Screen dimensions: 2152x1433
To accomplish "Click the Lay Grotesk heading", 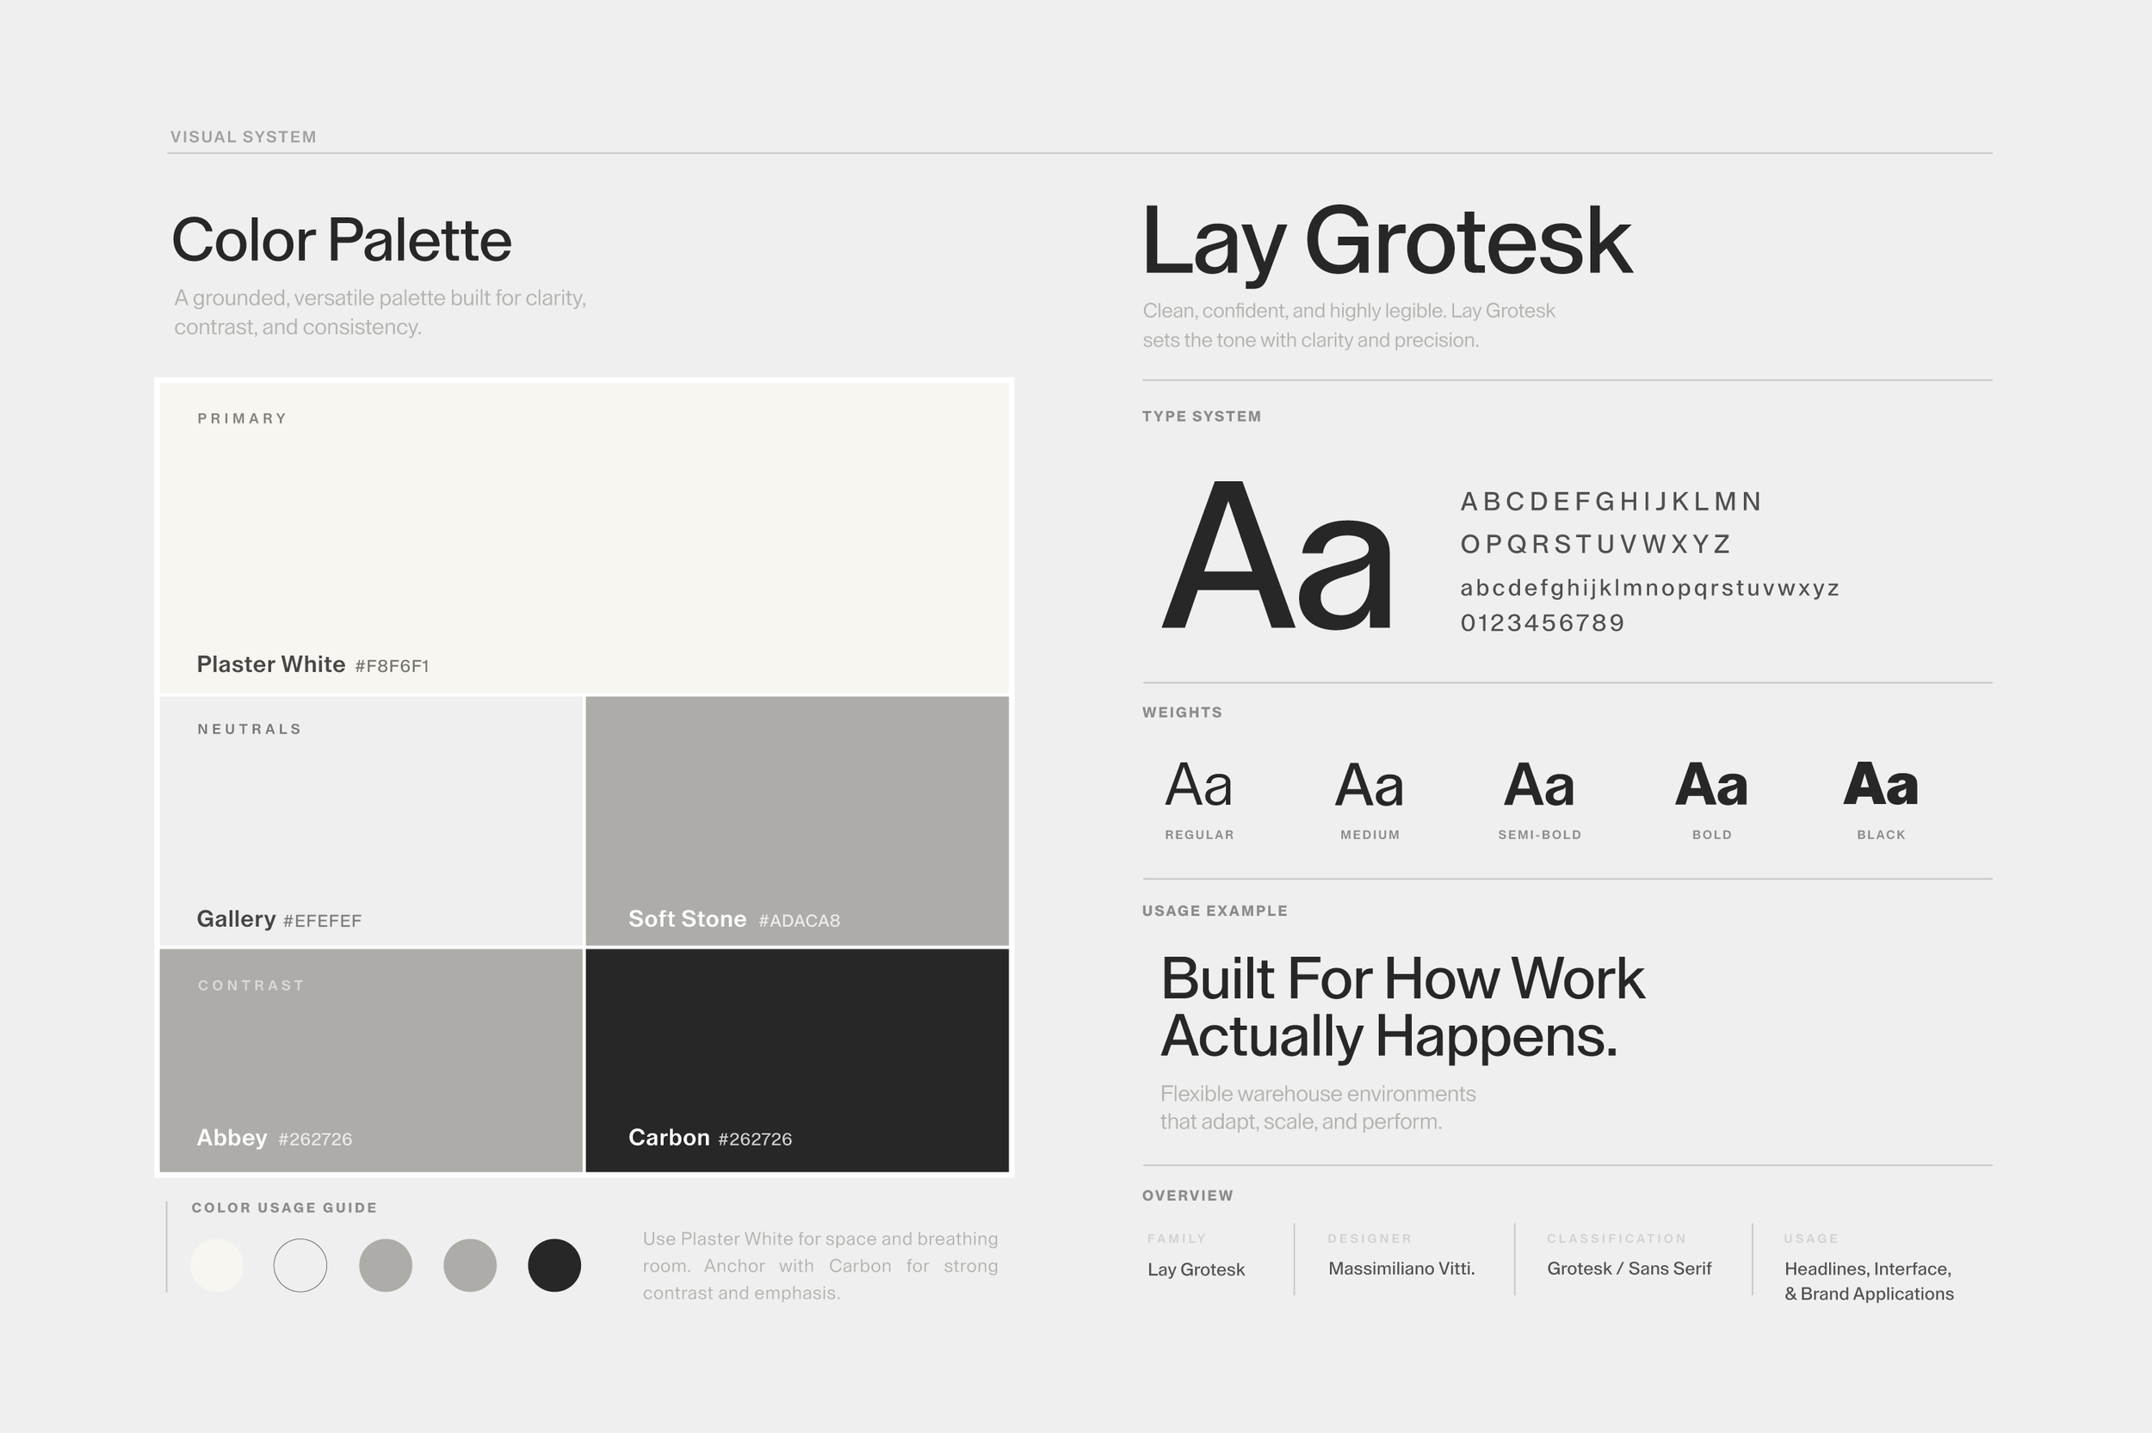I will click(x=1386, y=241).
